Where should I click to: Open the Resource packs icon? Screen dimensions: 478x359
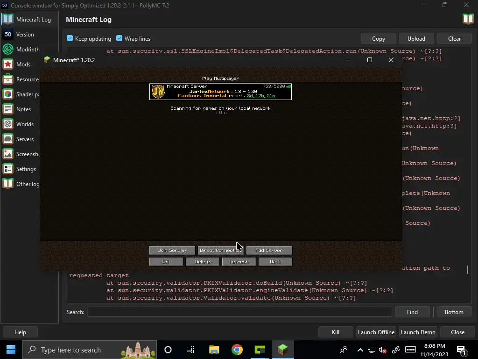tap(8, 79)
